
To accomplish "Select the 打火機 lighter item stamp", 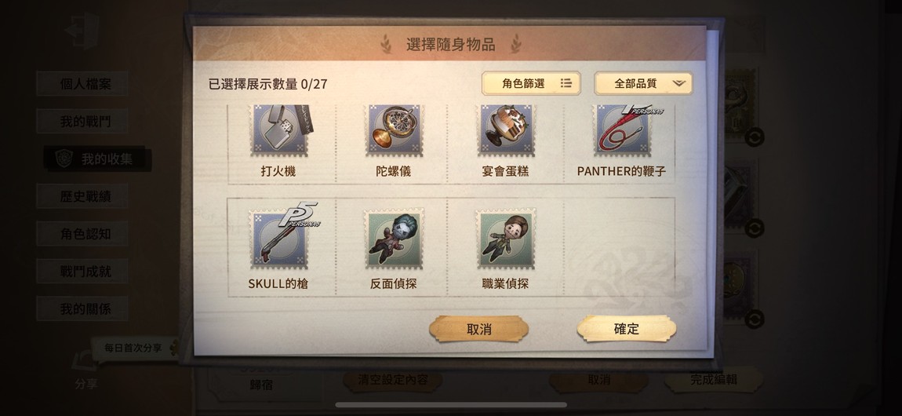I will (x=278, y=130).
